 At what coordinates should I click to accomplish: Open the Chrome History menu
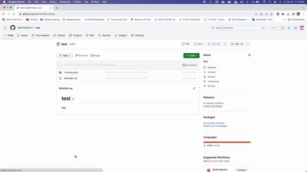pyautogui.click(x=53, y=2)
